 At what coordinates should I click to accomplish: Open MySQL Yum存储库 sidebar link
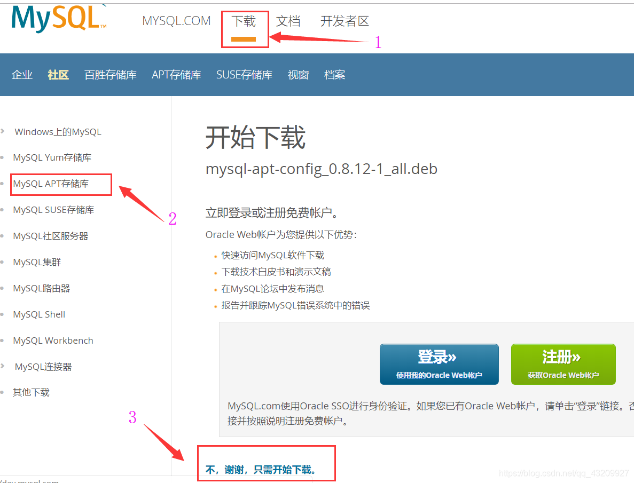(x=52, y=157)
